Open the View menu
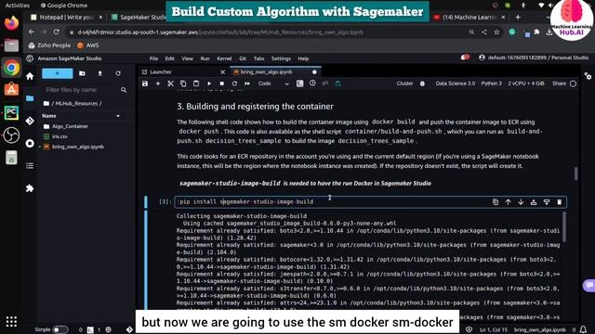Image resolution: width=595 pixels, height=334 pixels. click(x=188, y=58)
